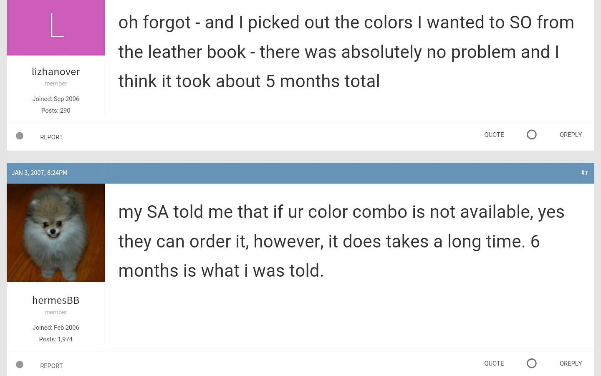Click offline status dot in lizhanover's post
The height and width of the screenshot is (376, 601).
[20, 136]
